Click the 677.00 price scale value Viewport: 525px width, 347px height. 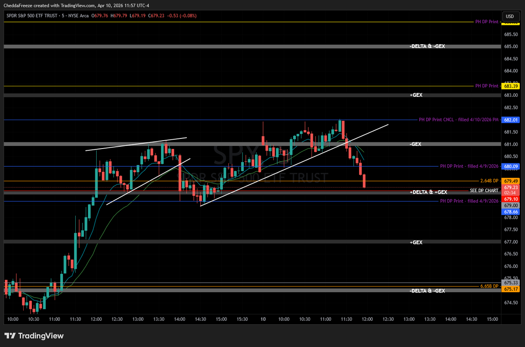pyautogui.click(x=511, y=242)
